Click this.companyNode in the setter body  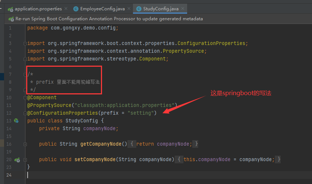click(207, 160)
